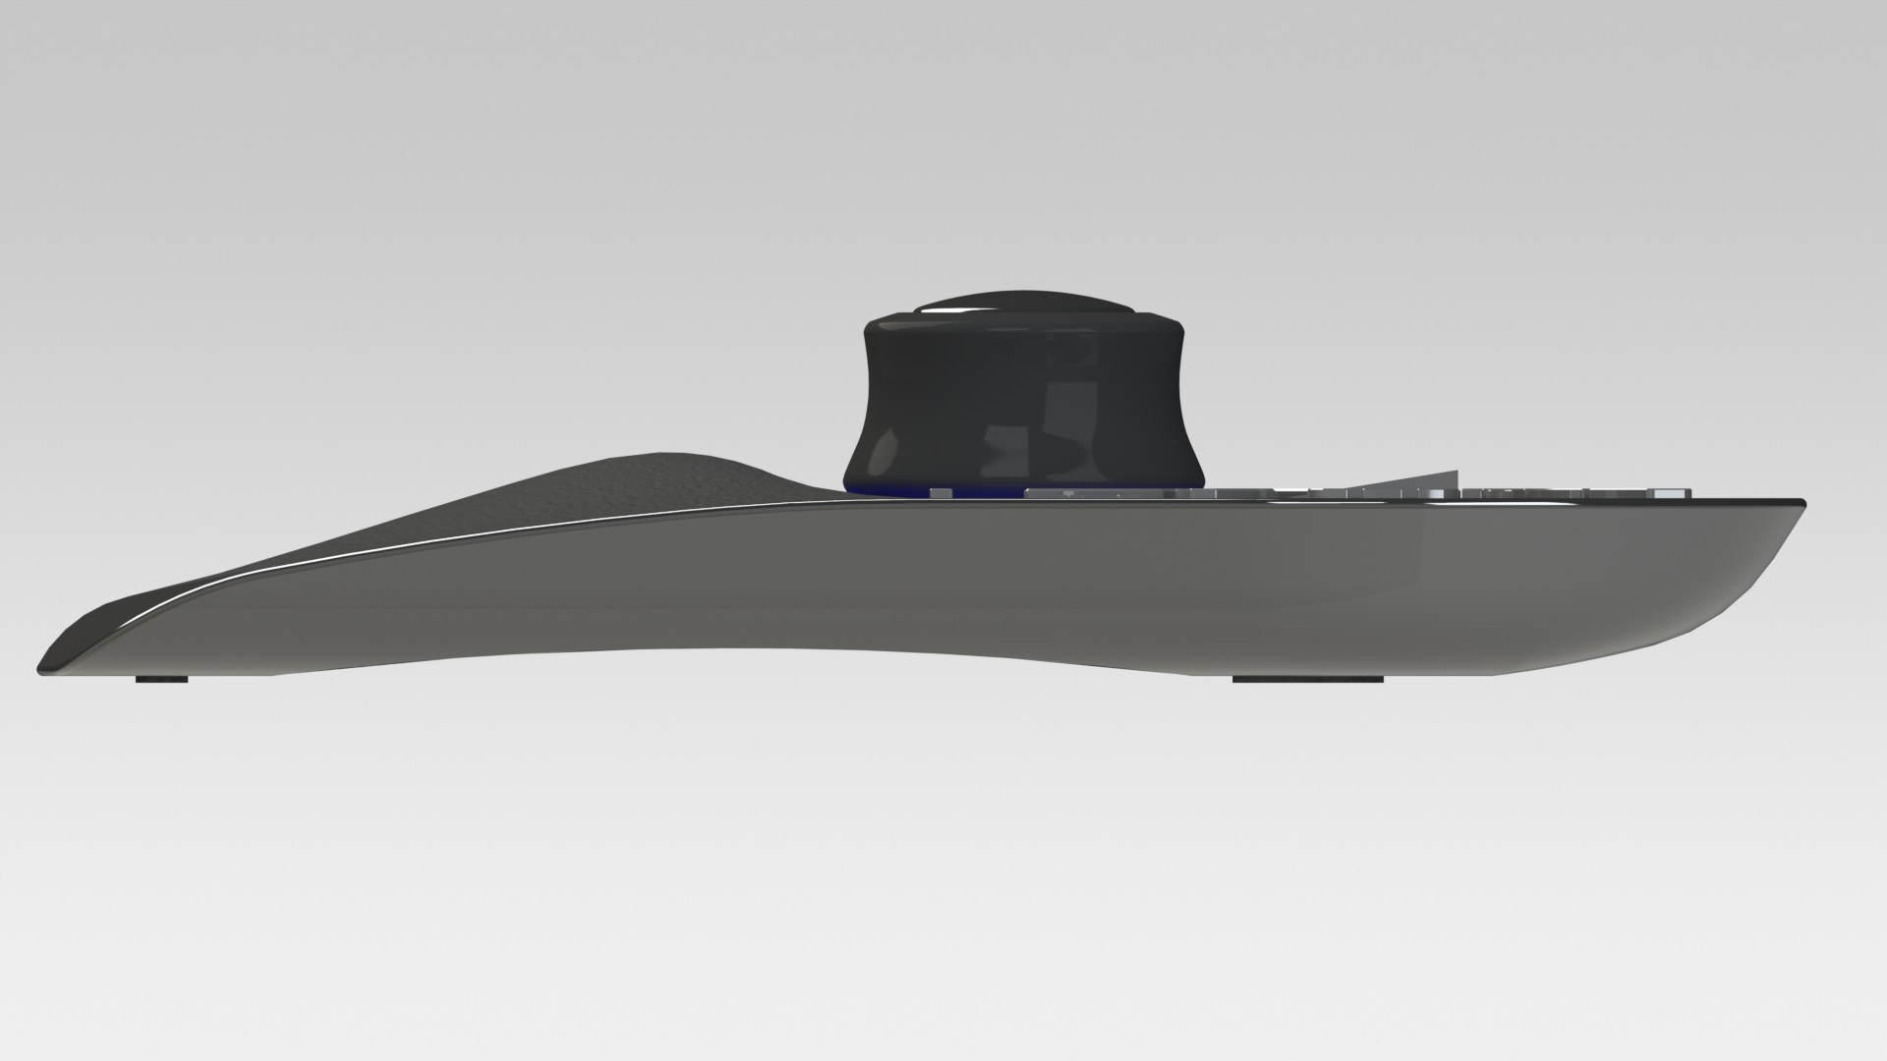Click the glossy gray base body side
The image size is (1887, 1061).
pyautogui.click(x=924, y=589)
